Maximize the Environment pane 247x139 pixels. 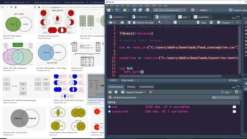(238, 87)
